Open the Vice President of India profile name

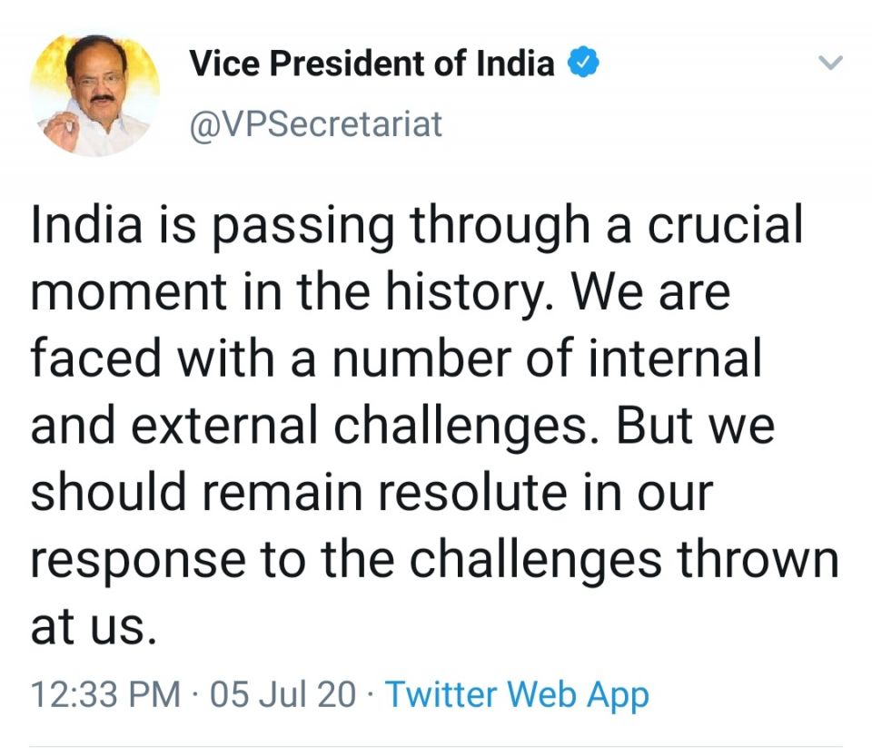click(372, 64)
